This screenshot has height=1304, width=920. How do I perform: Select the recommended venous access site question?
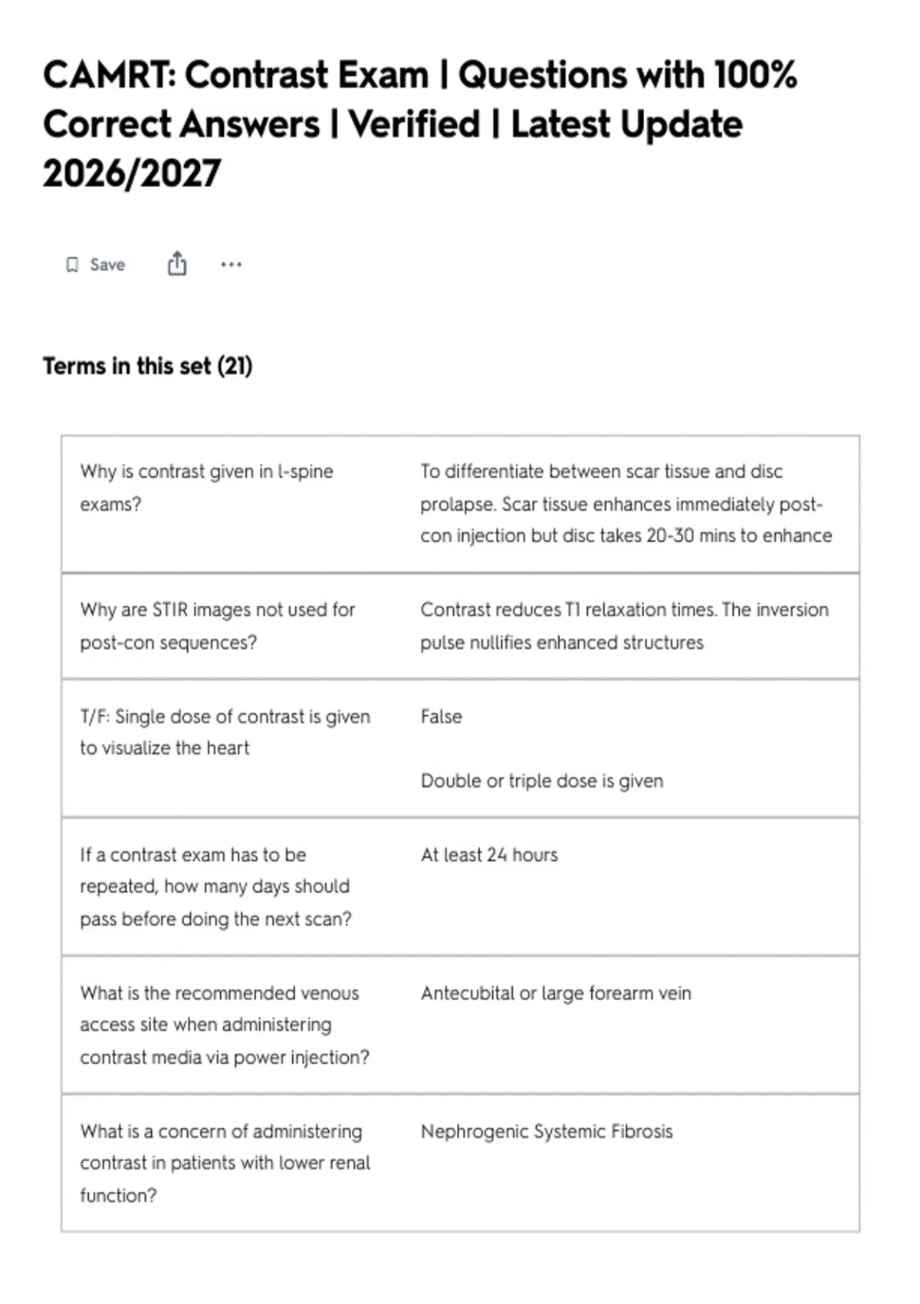pos(225,1025)
